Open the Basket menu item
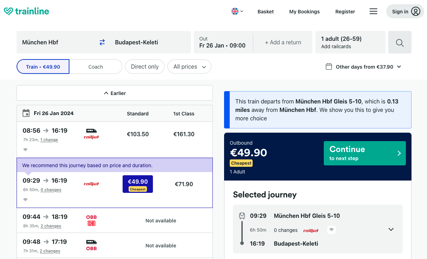This screenshot has width=427, height=259. (266, 12)
